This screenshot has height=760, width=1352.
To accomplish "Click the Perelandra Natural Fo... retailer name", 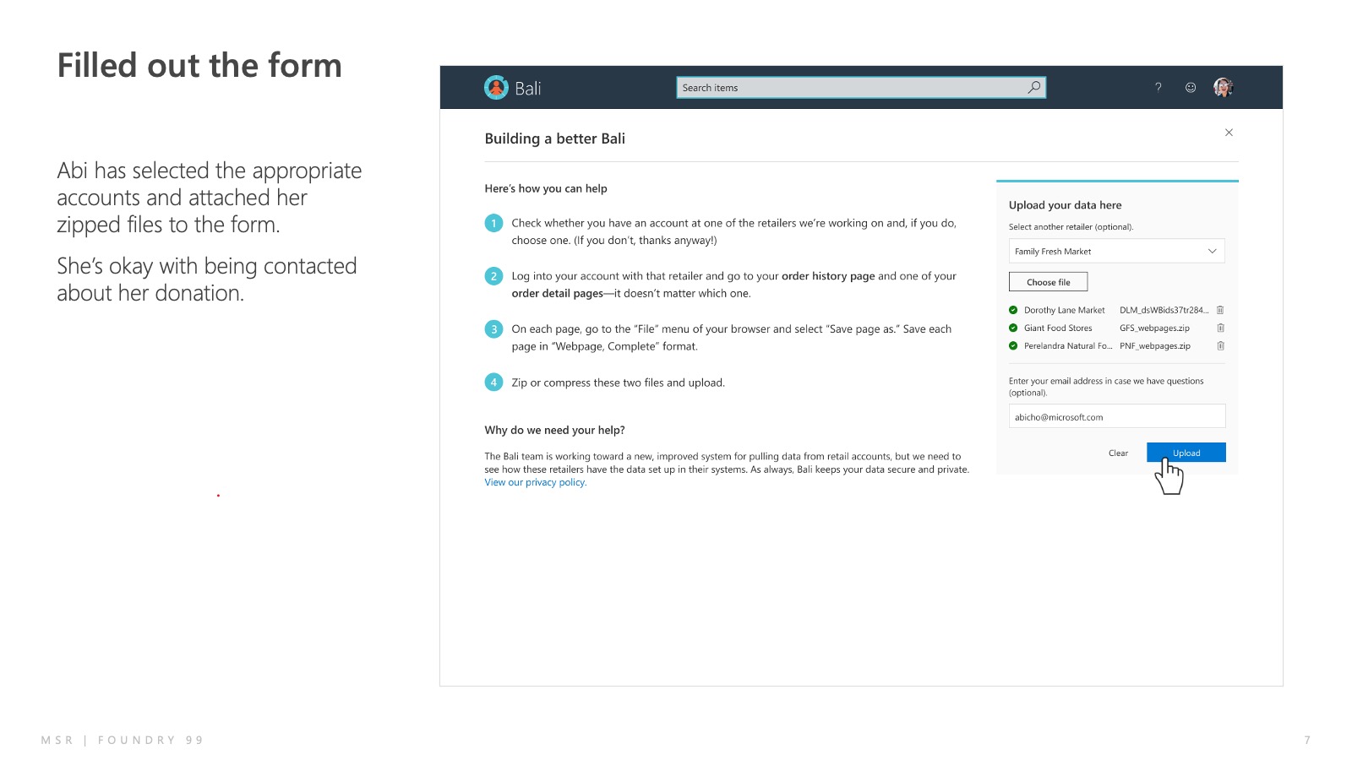I will (1068, 345).
